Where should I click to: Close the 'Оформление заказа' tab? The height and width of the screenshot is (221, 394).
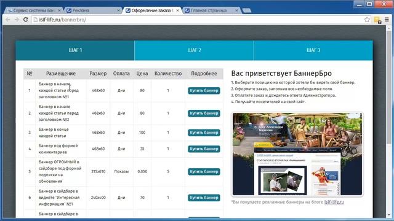tap(177, 10)
